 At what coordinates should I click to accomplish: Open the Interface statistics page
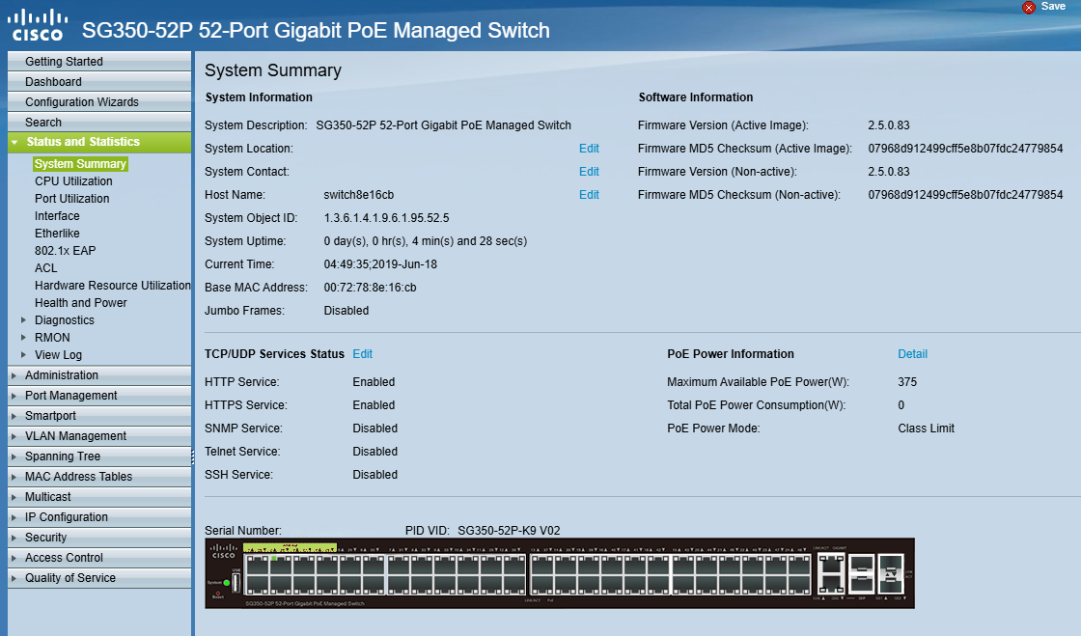(x=57, y=215)
